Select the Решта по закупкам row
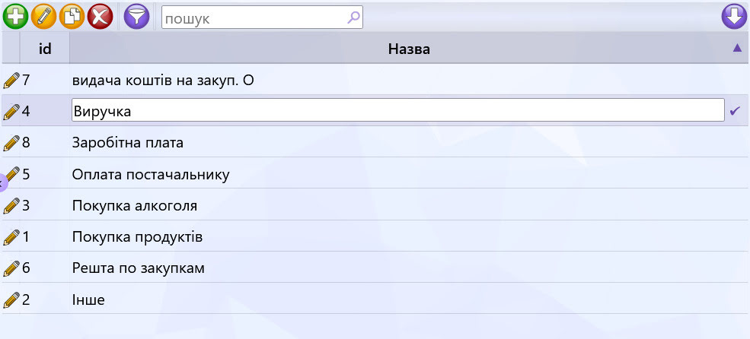750x339 pixels. pyautogui.click(x=375, y=268)
